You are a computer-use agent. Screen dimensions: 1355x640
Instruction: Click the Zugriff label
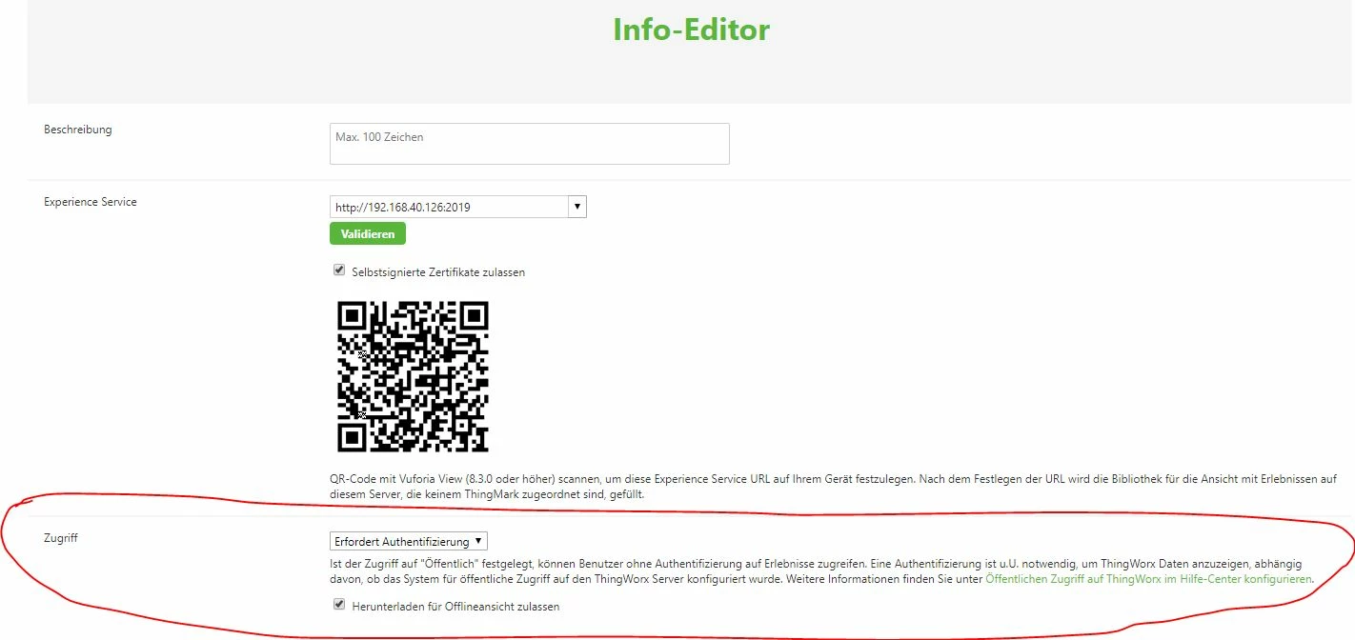point(61,538)
